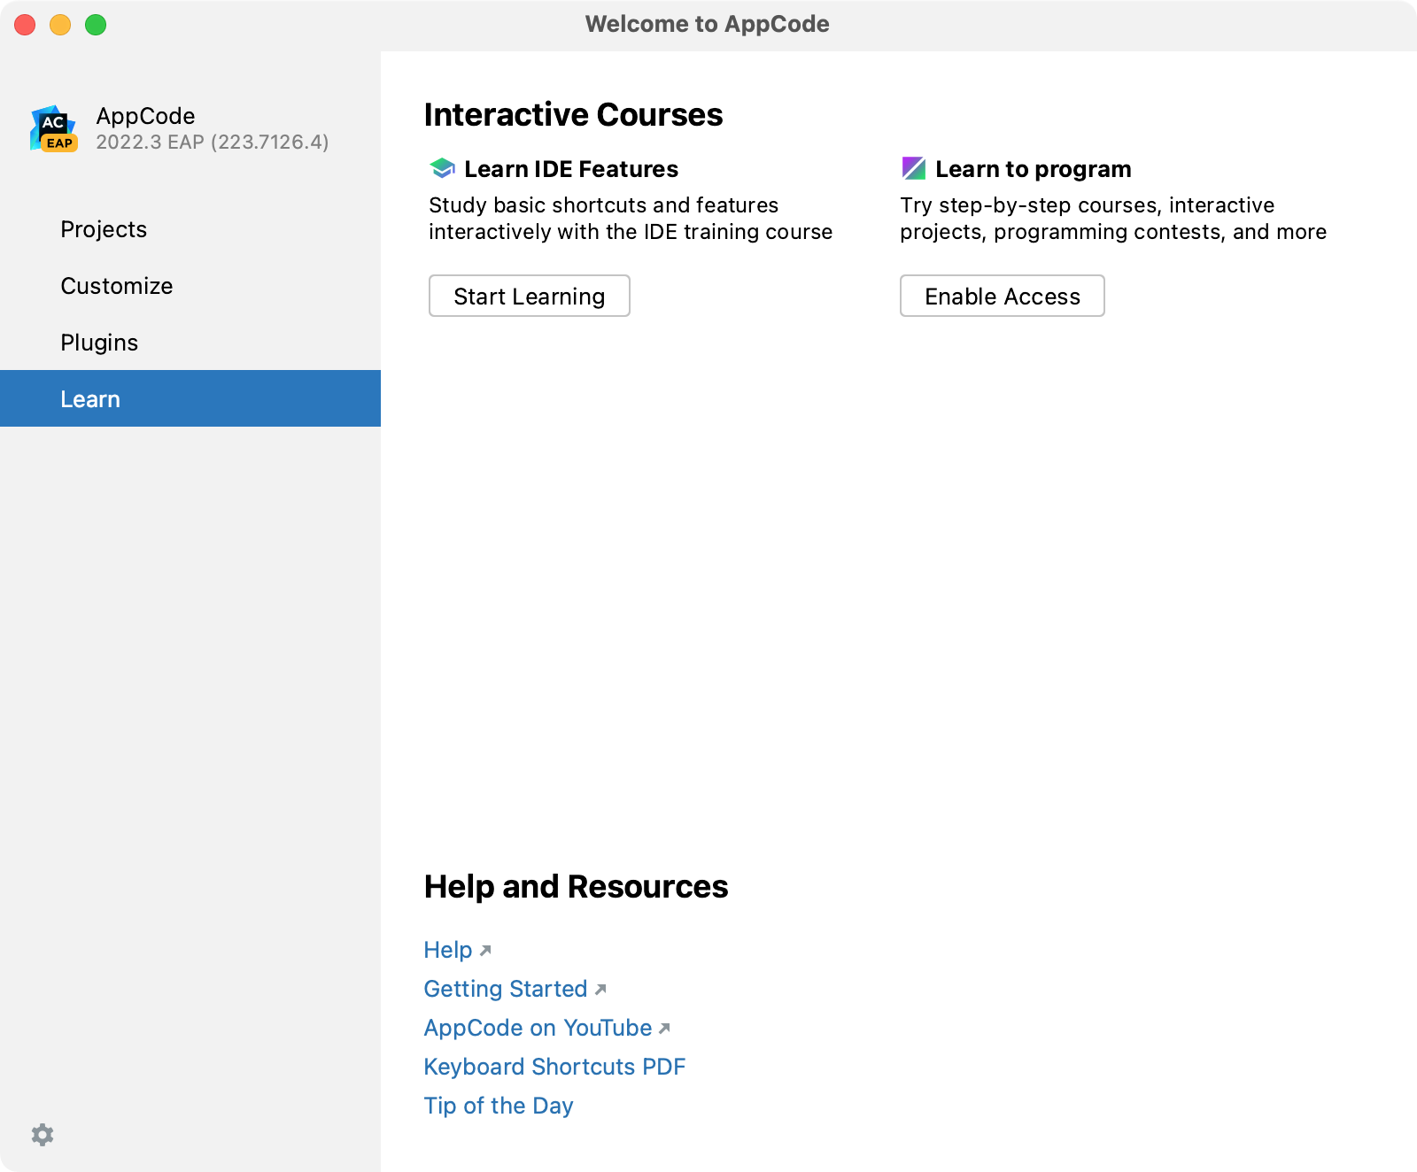
Task: Click the Interactive Courses heading
Action: pyautogui.click(x=574, y=115)
